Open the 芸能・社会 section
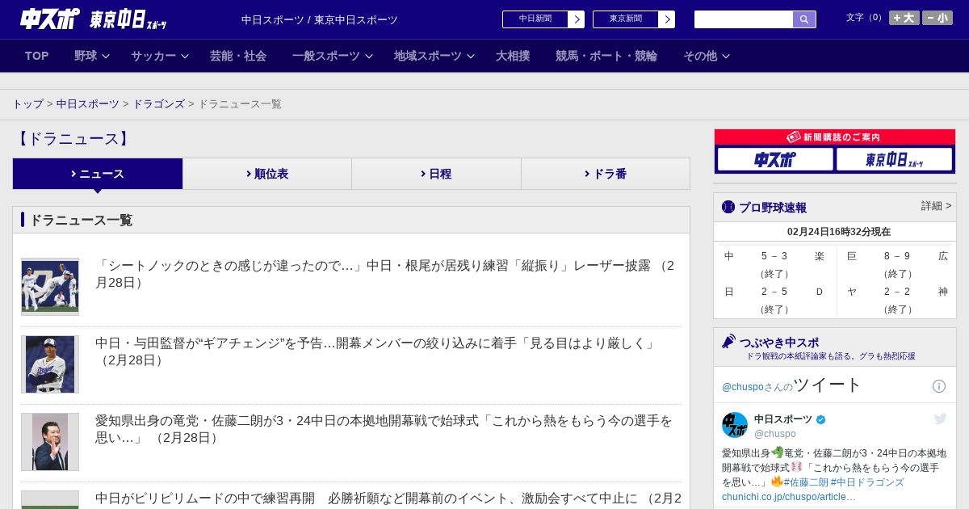969x509 pixels. pyautogui.click(x=238, y=56)
